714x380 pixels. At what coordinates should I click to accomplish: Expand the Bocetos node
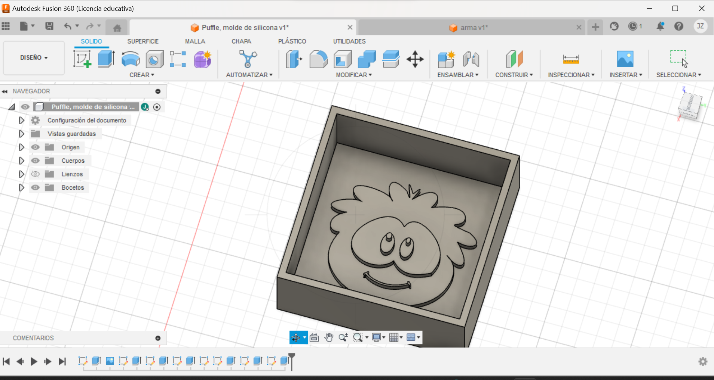click(x=21, y=187)
